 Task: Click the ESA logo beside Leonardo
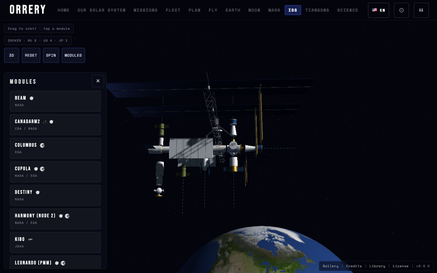63,263
